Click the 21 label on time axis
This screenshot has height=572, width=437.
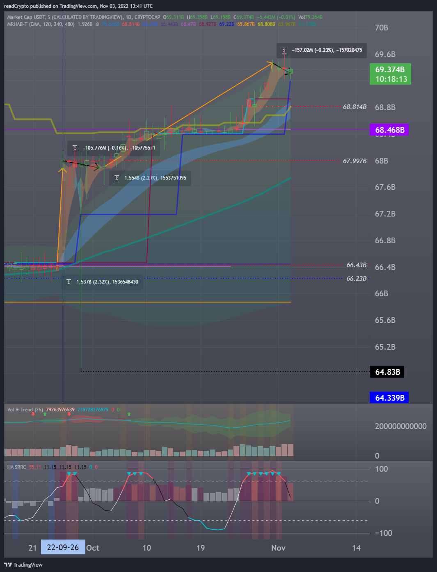pos(33,548)
